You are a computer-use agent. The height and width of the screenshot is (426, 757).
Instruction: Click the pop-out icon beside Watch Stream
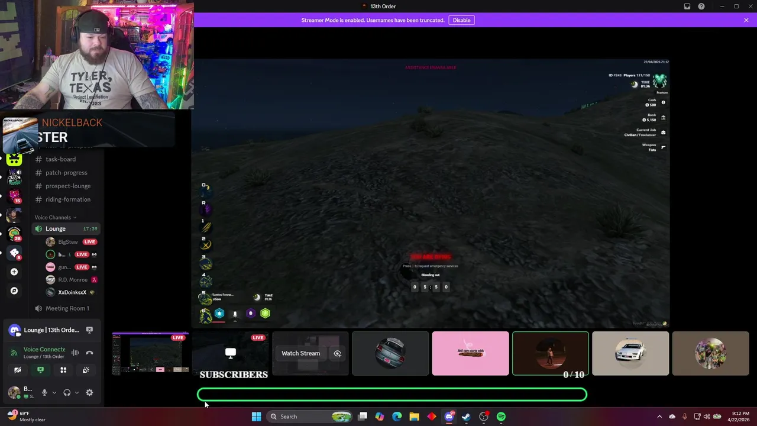(338, 353)
